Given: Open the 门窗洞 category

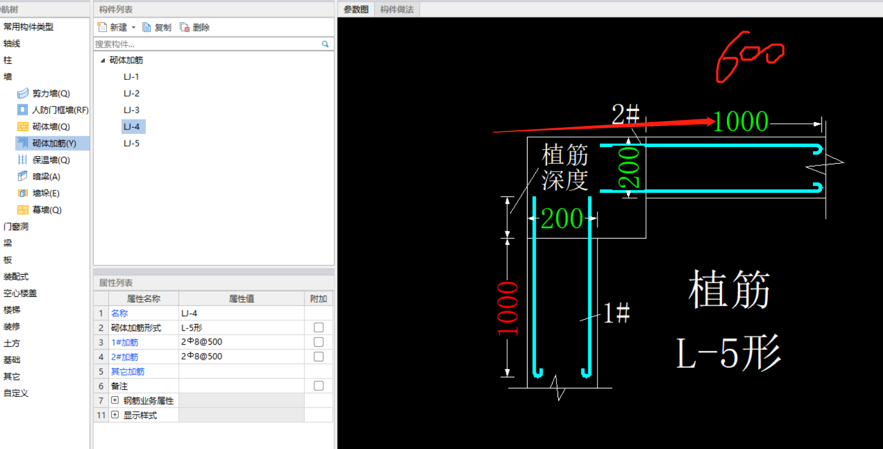Looking at the screenshot, I should coord(16,226).
